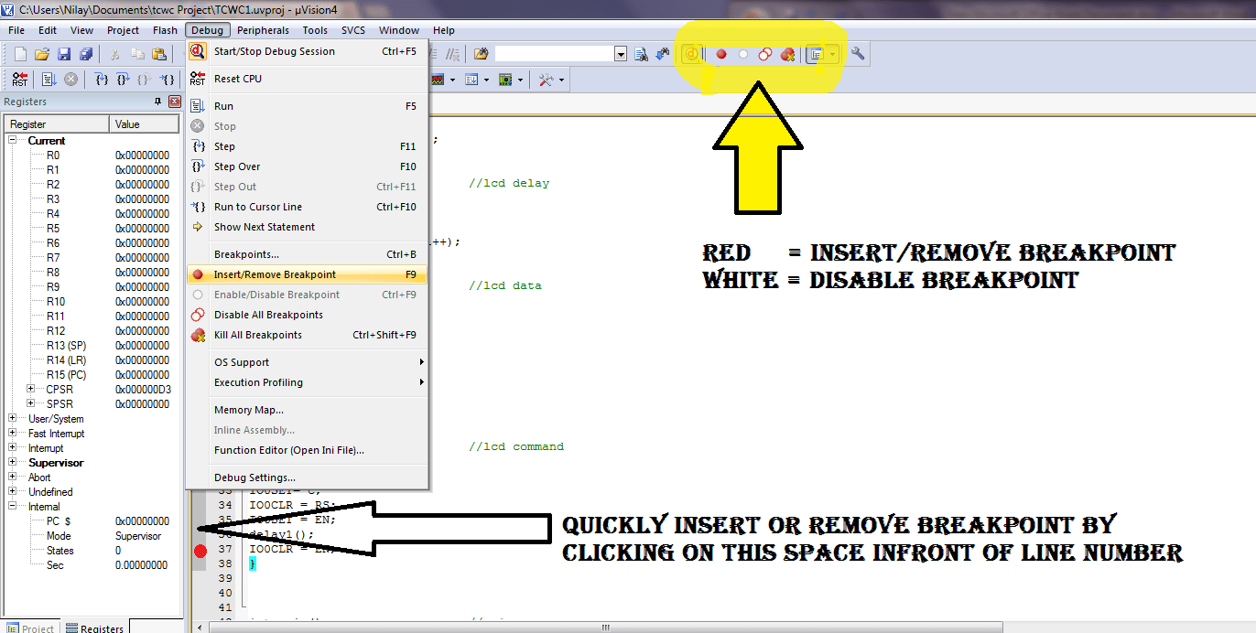Open the debug windows dropdown arrow
Screen dimensions: 1256x633
pyautogui.click(x=832, y=53)
